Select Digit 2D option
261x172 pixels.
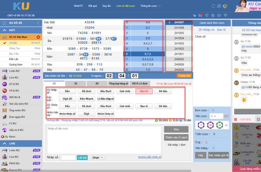click(68, 99)
